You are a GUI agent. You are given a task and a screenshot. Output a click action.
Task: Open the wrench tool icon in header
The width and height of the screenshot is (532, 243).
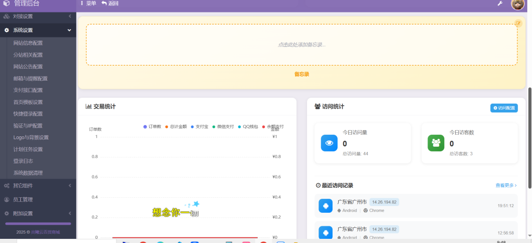point(500,4)
